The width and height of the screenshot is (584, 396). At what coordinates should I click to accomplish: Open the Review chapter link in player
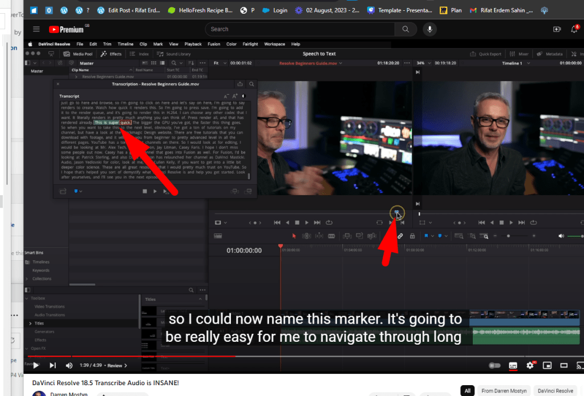click(117, 365)
